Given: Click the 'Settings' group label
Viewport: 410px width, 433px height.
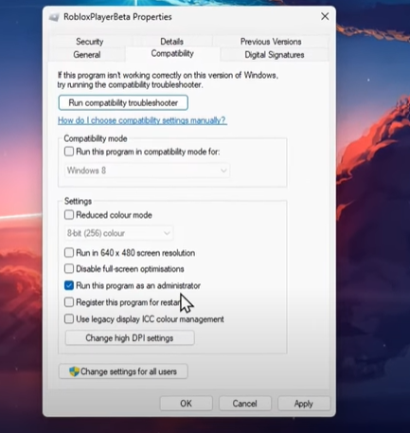Looking at the screenshot, I should point(78,201).
